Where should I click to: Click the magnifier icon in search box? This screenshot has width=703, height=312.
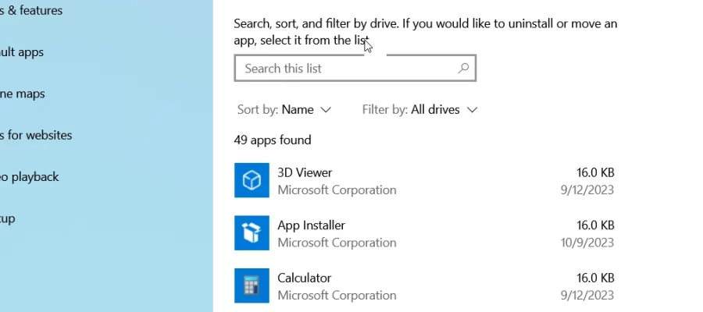(463, 68)
